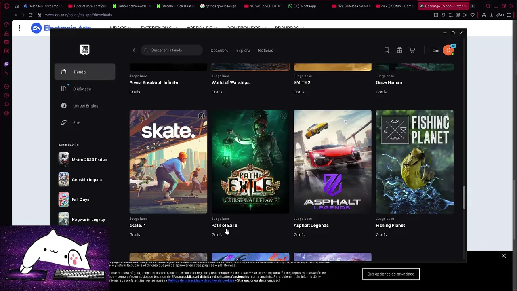Open the Fishing Planet cover art
The width and height of the screenshot is (517, 291).
(414, 162)
